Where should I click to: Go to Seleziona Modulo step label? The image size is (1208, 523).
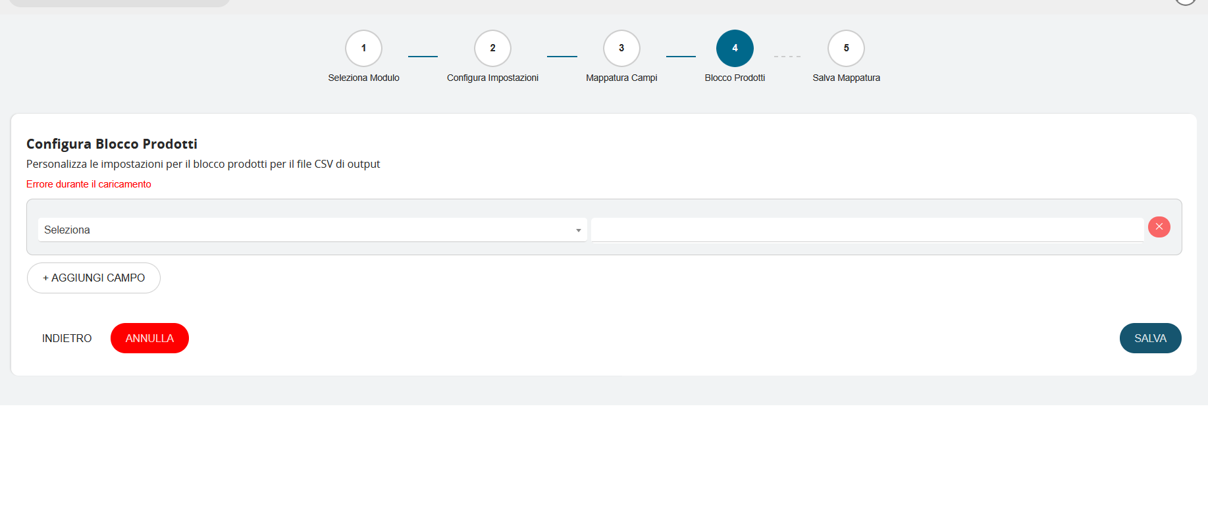[x=363, y=78]
